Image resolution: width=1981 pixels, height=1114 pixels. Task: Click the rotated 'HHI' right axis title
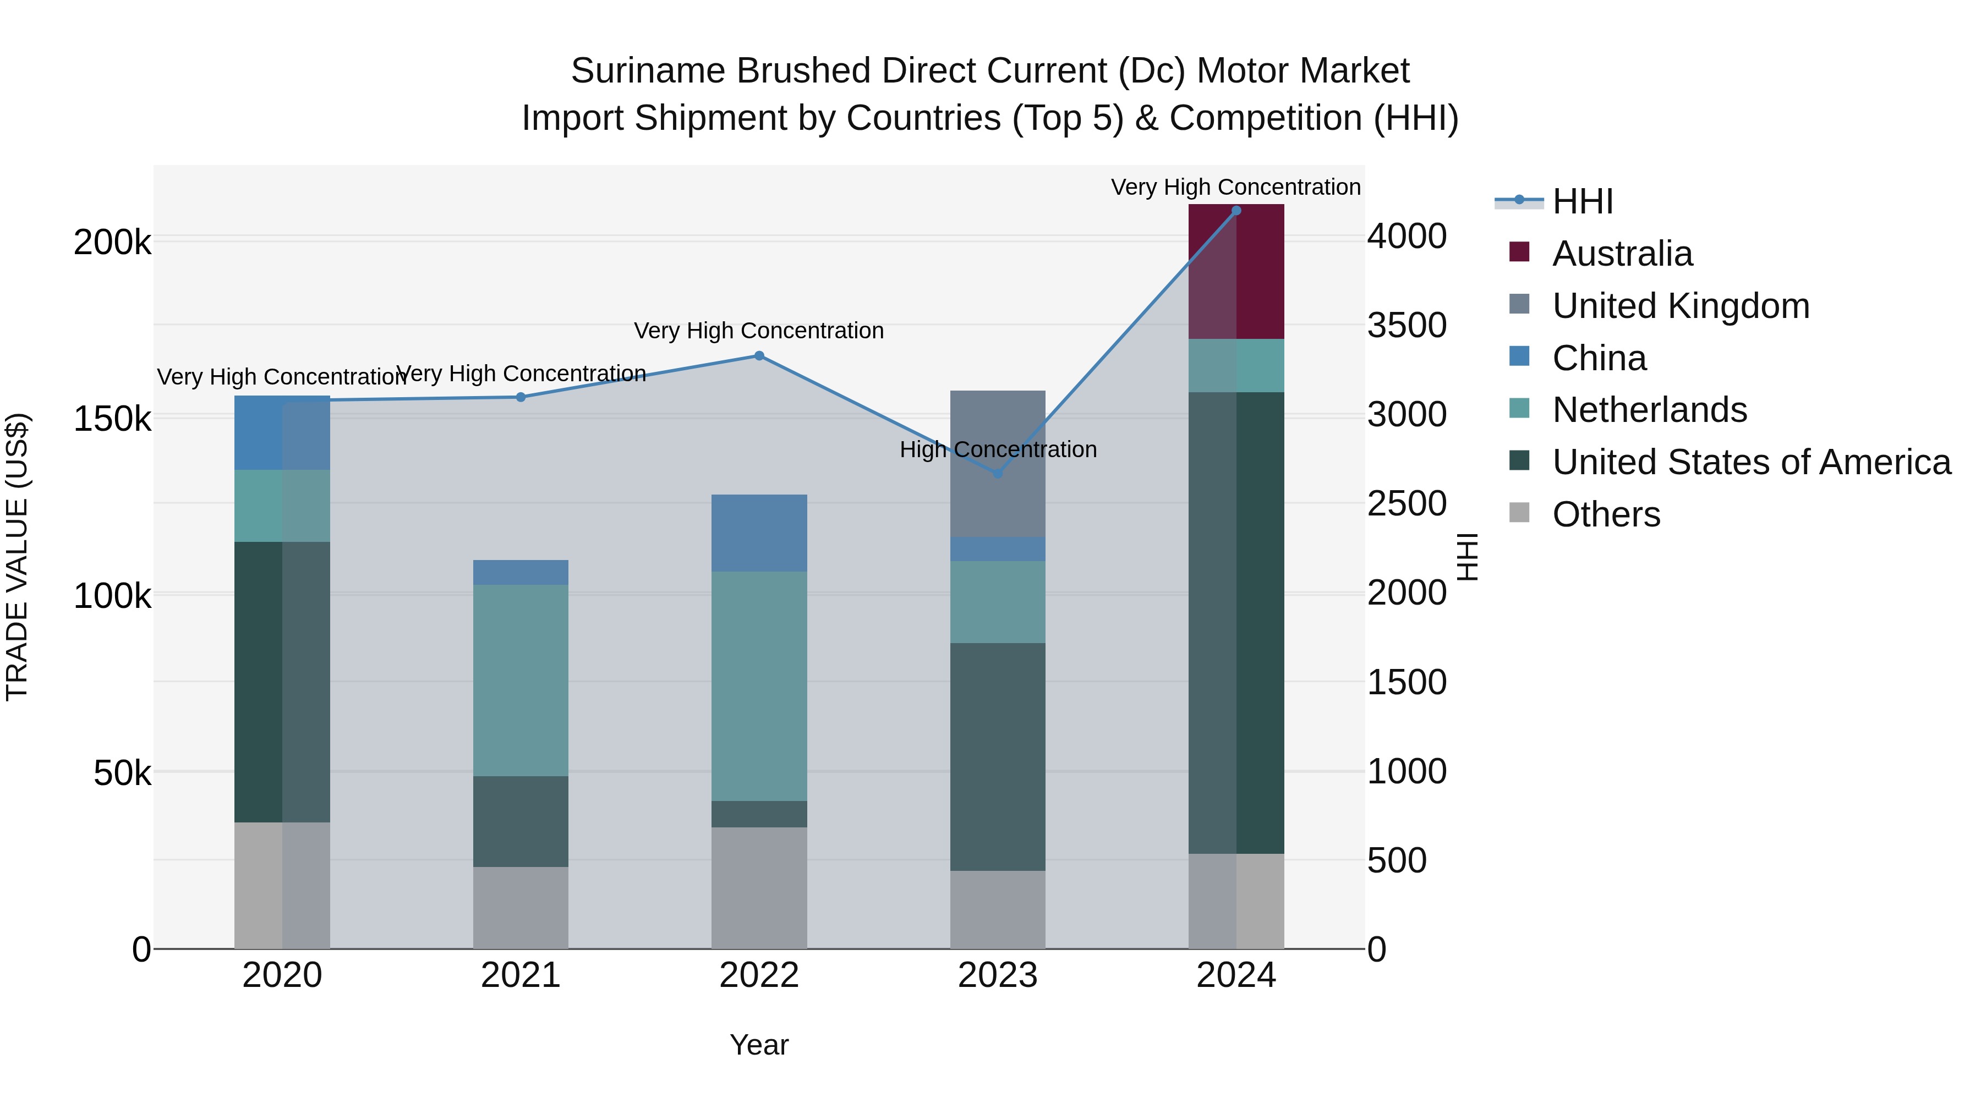(1467, 557)
